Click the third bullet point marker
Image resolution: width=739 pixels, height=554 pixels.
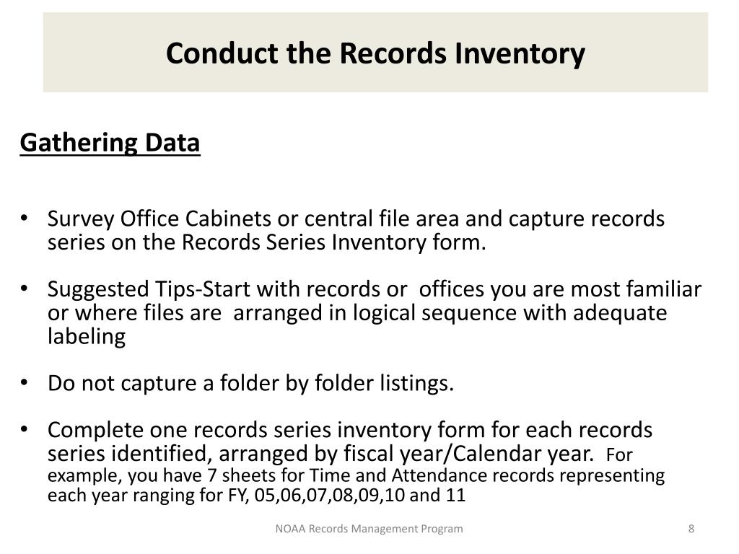coord(25,382)
